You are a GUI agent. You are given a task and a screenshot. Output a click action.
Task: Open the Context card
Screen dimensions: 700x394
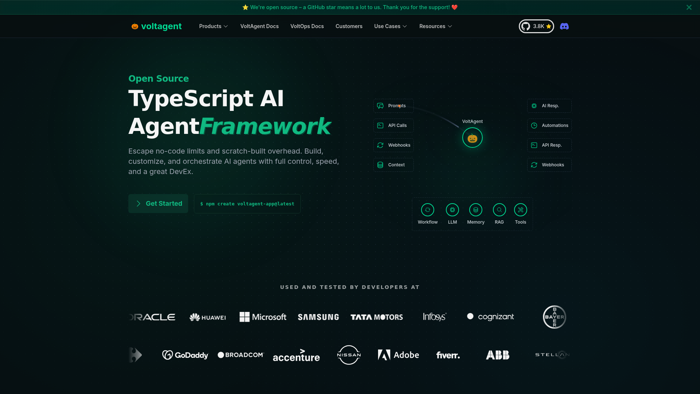click(x=393, y=165)
